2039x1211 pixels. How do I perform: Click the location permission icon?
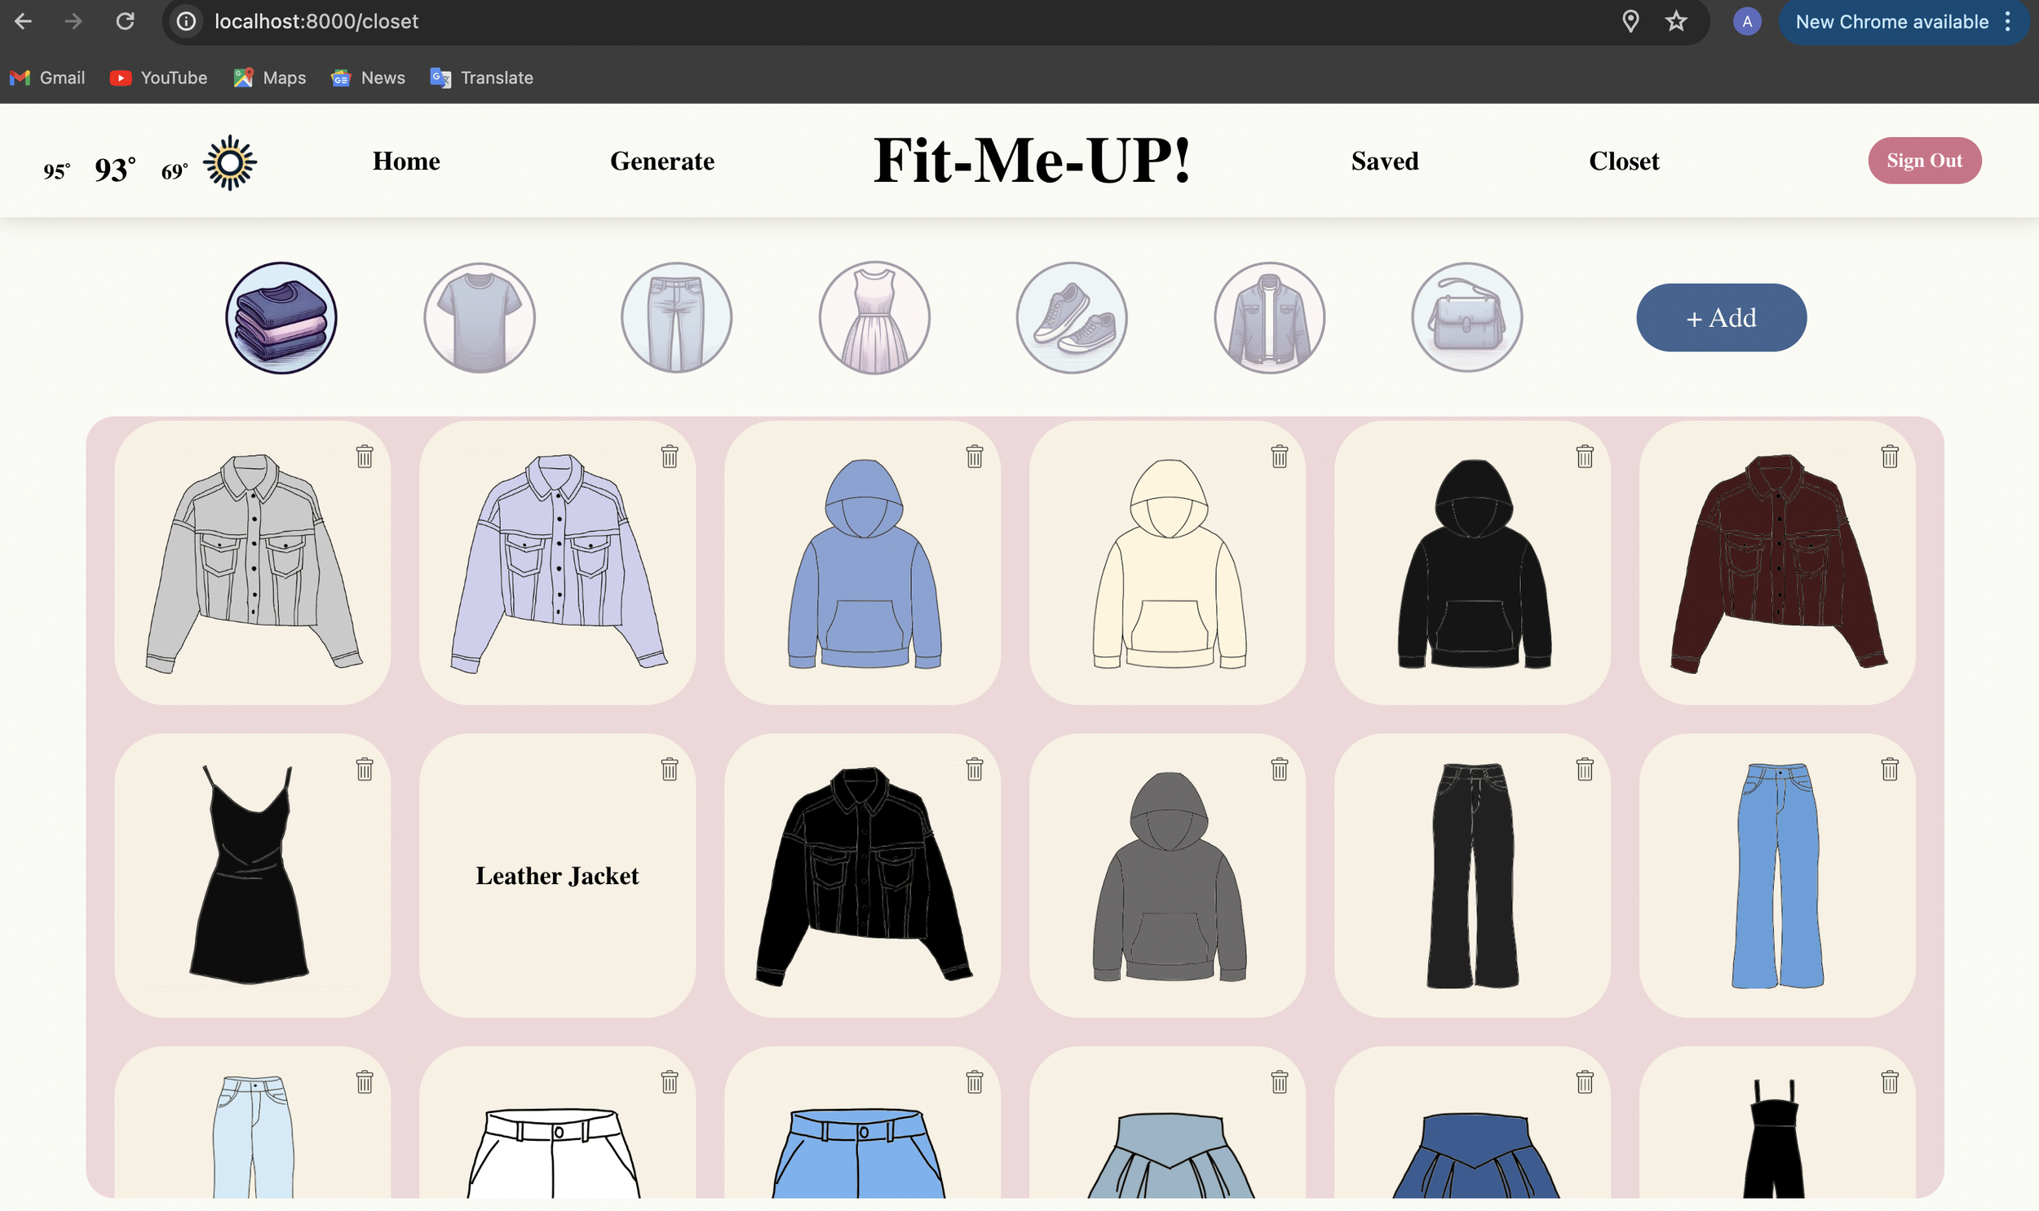(x=1630, y=21)
